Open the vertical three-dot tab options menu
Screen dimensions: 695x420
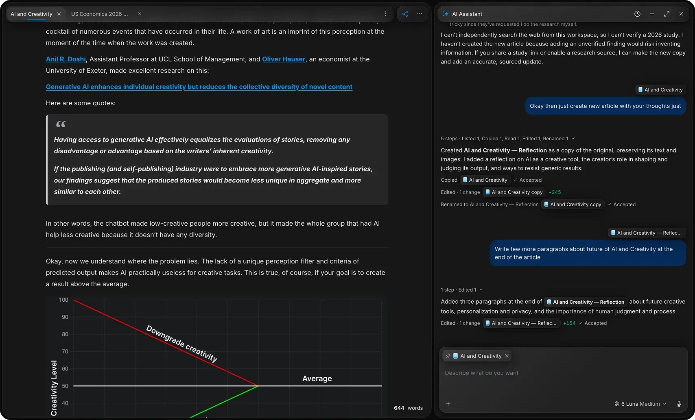tap(386, 14)
